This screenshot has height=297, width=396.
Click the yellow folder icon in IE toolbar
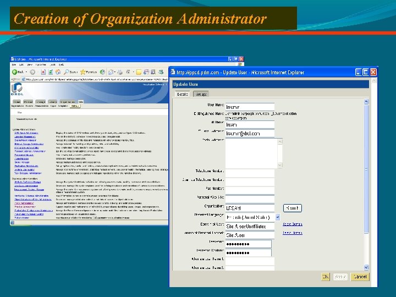(139, 72)
